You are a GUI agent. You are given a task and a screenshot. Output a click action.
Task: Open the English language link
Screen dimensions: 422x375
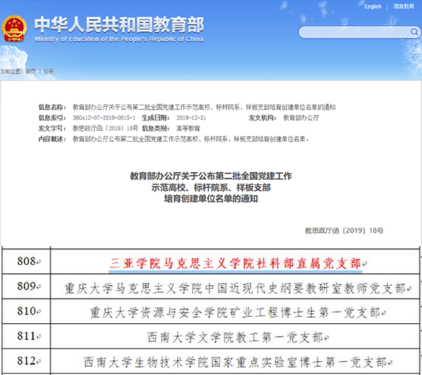pyautogui.click(x=373, y=7)
